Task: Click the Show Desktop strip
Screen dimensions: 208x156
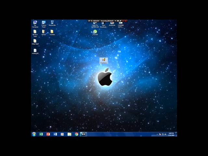Action: pyautogui.click(x=176, y=134)
